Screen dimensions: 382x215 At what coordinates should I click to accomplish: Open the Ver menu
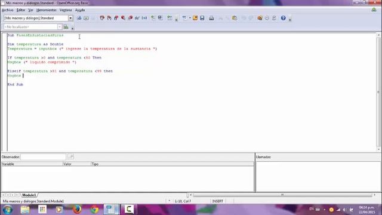30,10
